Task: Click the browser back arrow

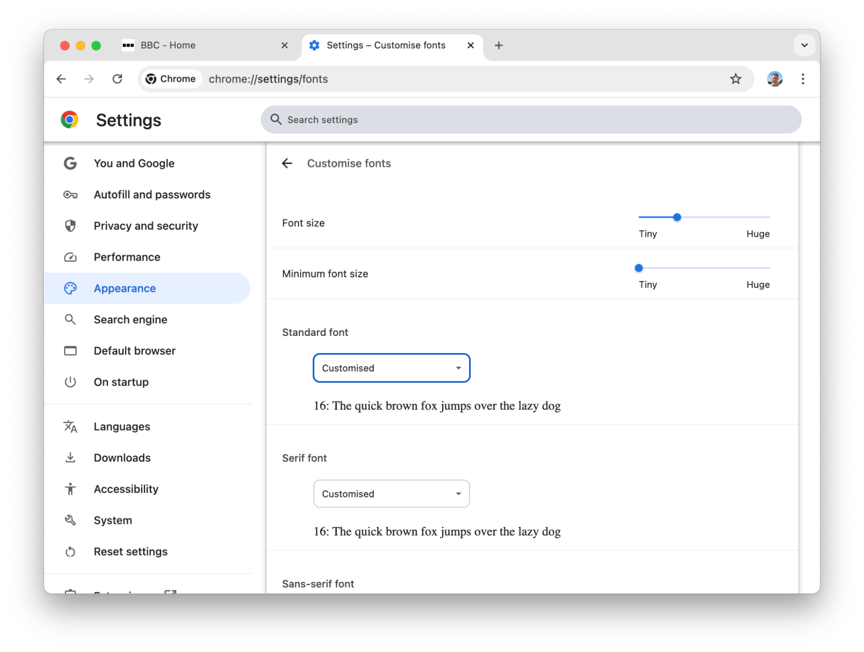Action: coord(61,79)
